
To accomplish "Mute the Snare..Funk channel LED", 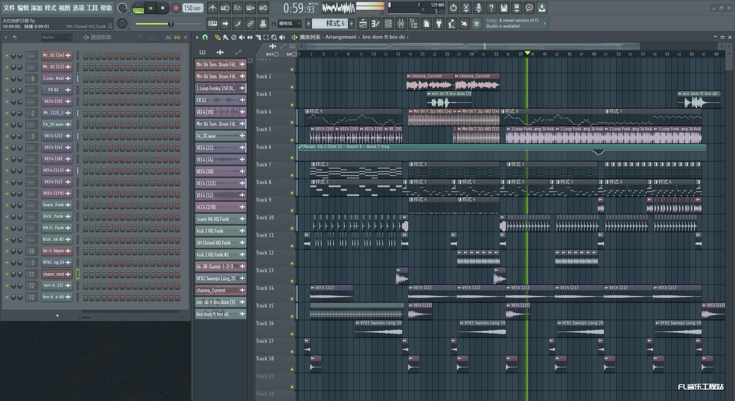I will 7,205.
